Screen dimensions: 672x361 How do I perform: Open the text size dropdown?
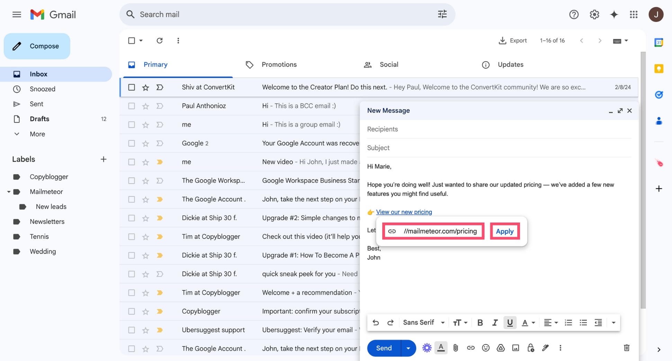point(460,323)
